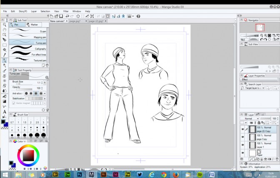Open the Filter menu
This screenshot has width=280, height=178.
tap(66, 11)
